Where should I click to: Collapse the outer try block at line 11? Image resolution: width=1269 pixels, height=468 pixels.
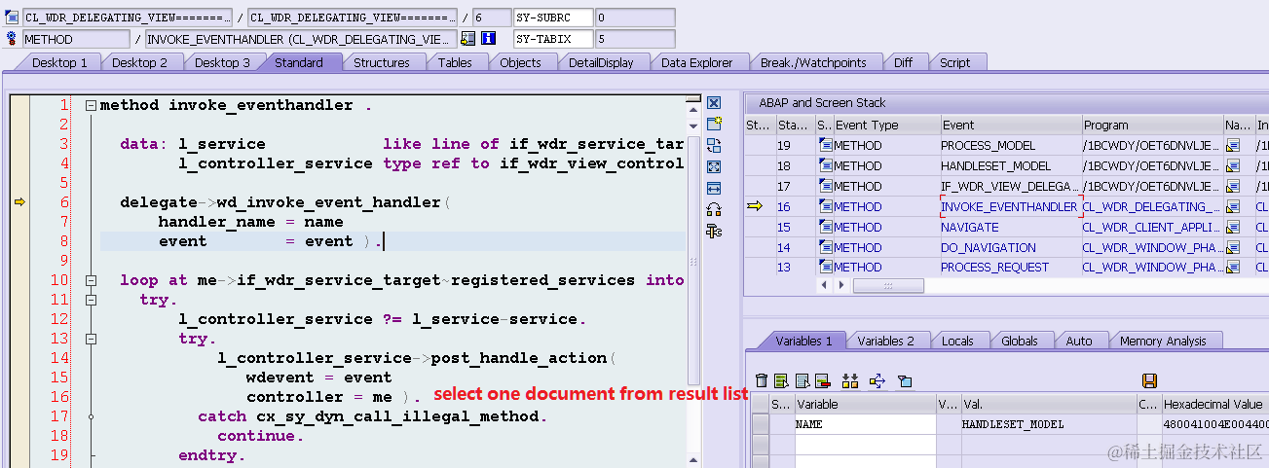tap(91, 300)
